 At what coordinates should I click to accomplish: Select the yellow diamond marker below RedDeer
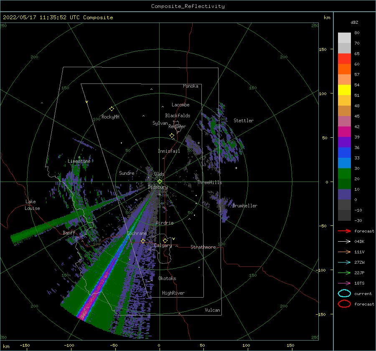click(172, 136)
